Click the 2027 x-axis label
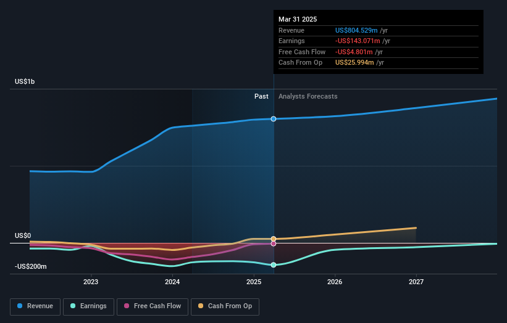The image size is (507, 323). [416, 282]
